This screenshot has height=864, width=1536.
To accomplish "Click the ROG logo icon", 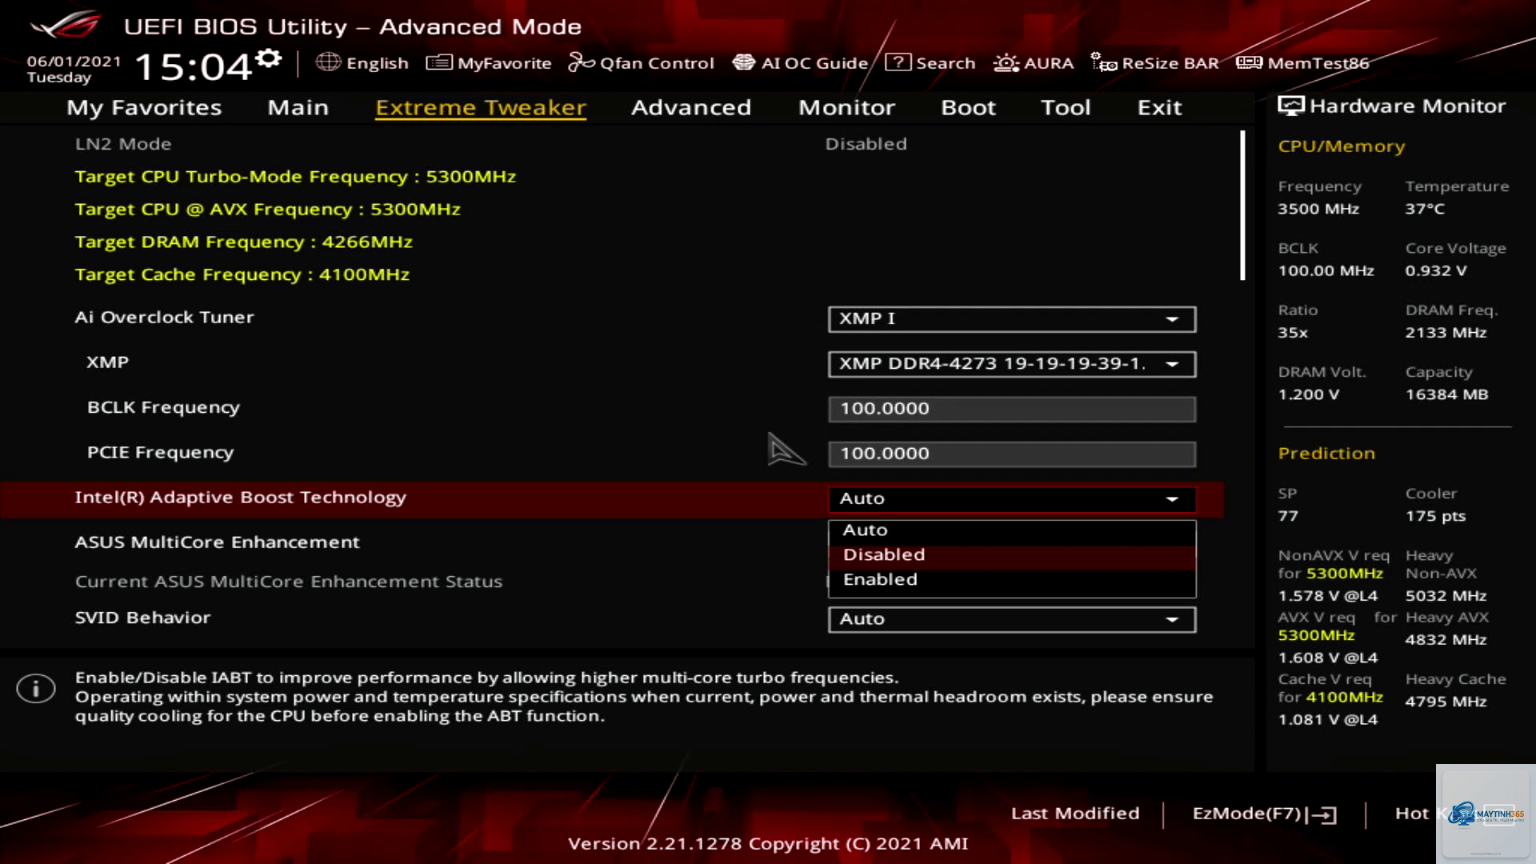I will click(66, 25).
